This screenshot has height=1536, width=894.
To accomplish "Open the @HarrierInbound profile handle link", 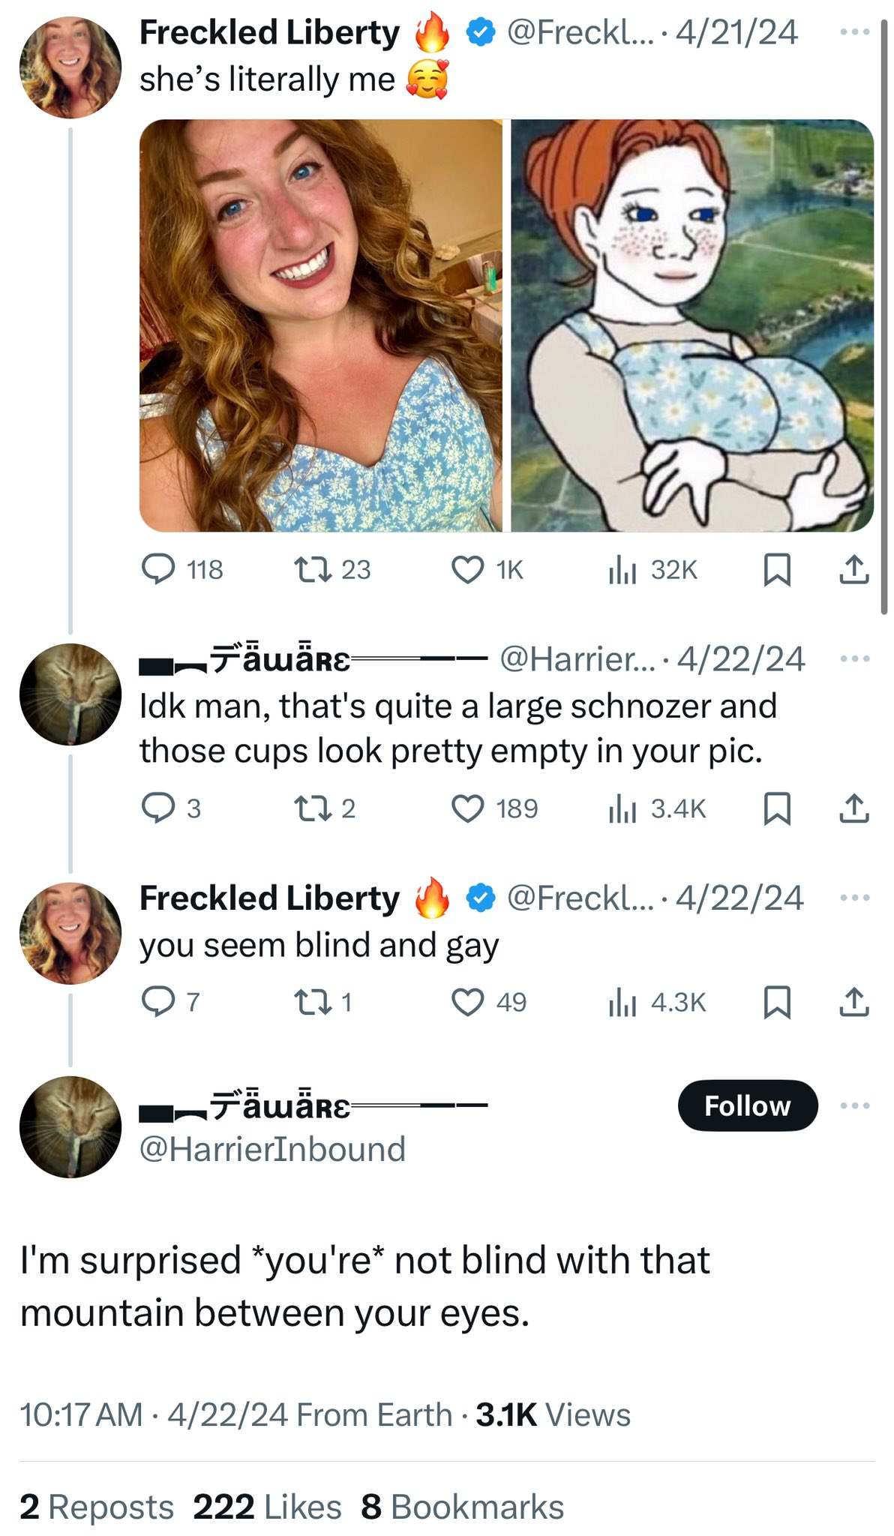I will [272, 1149].
